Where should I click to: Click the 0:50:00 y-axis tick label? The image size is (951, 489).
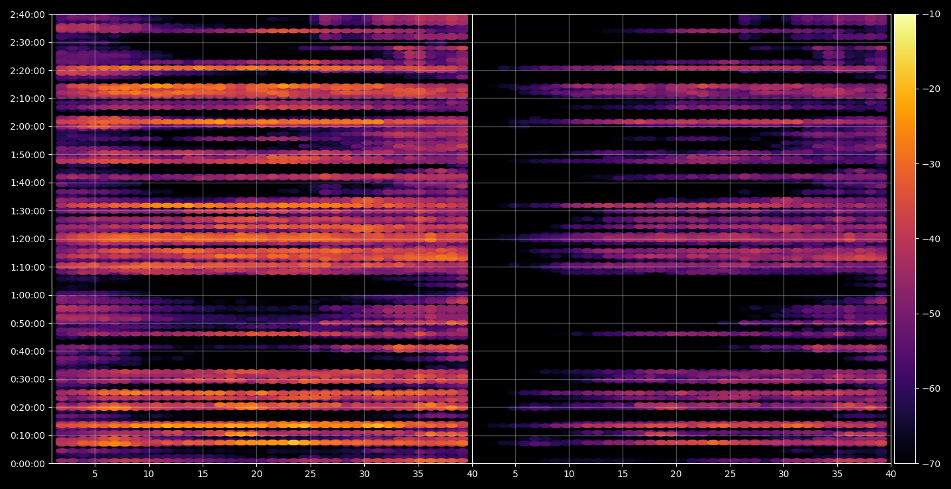tap(28, 324)
